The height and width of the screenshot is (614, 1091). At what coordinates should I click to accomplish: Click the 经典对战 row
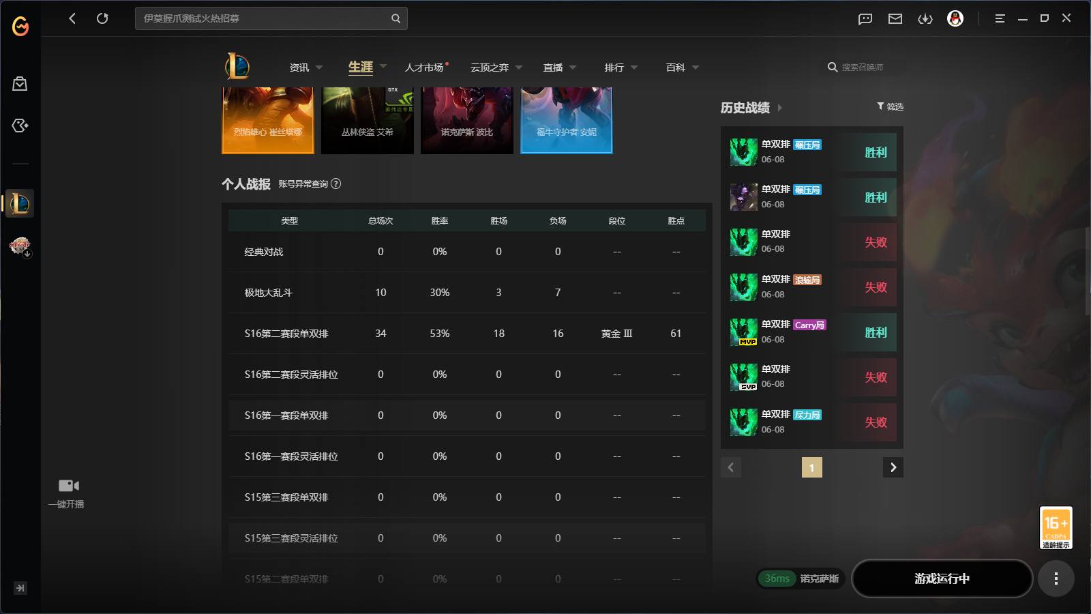[x=467, y=252]
